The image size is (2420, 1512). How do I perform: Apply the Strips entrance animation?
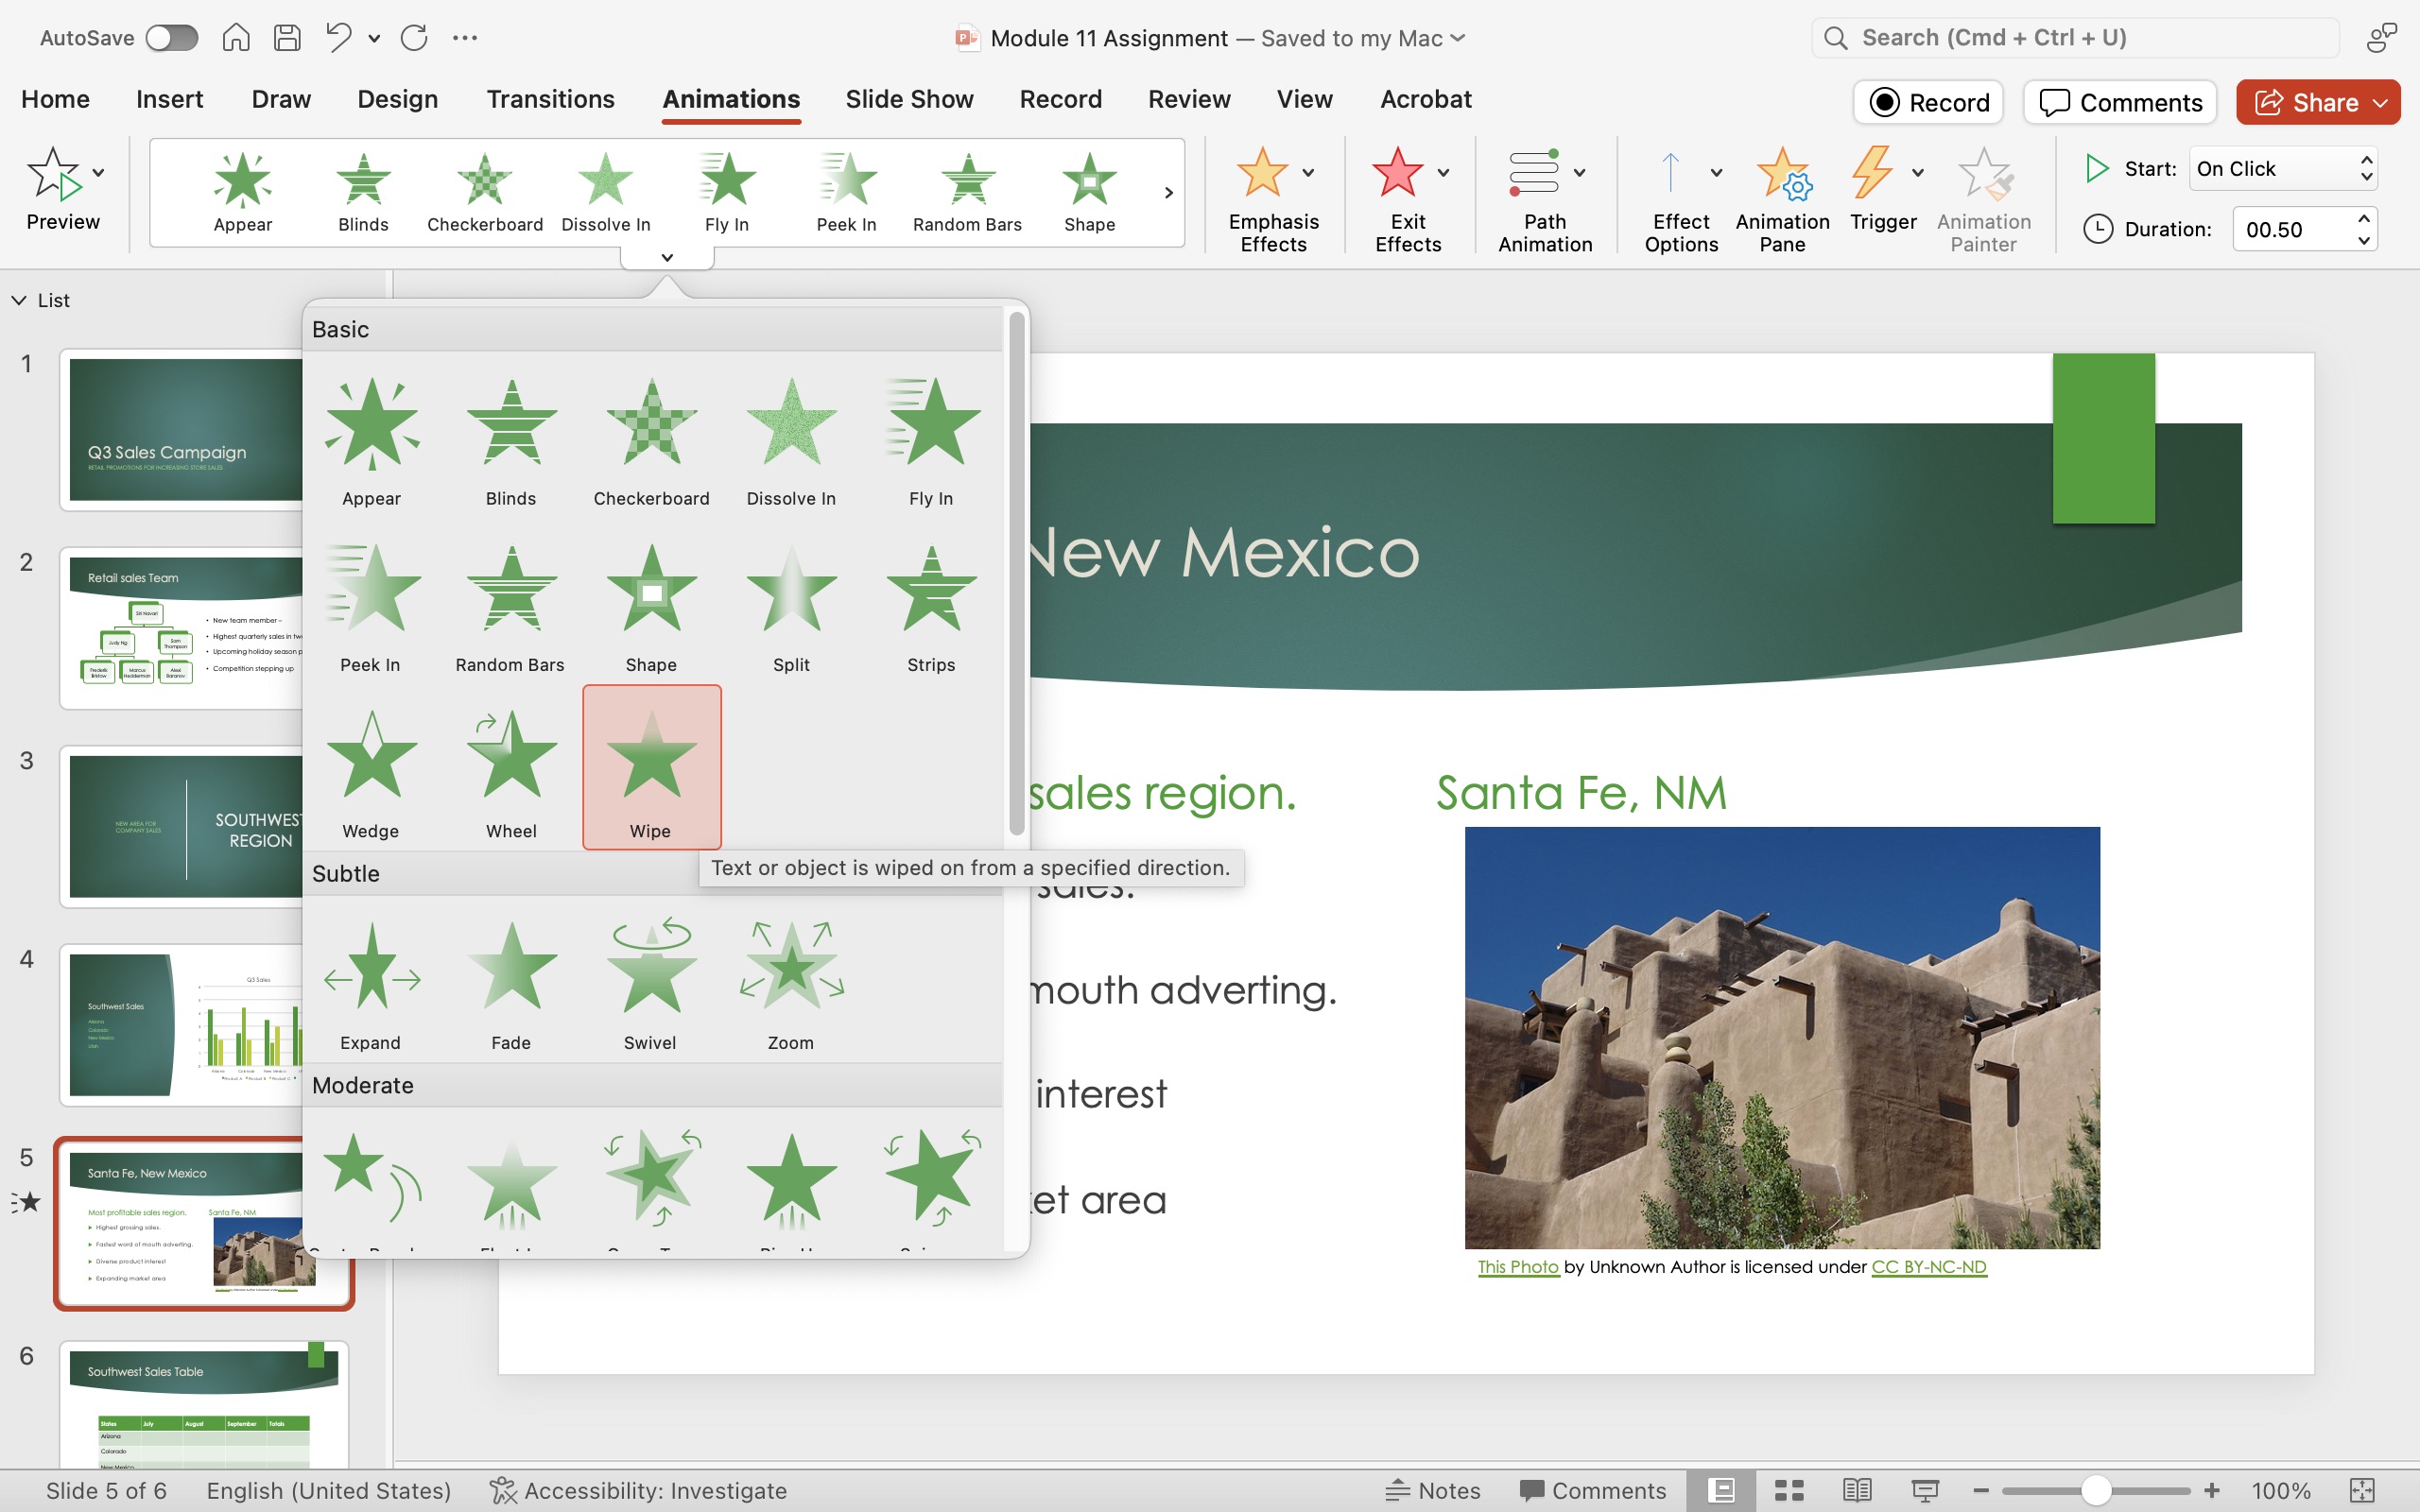coord(931,607)
